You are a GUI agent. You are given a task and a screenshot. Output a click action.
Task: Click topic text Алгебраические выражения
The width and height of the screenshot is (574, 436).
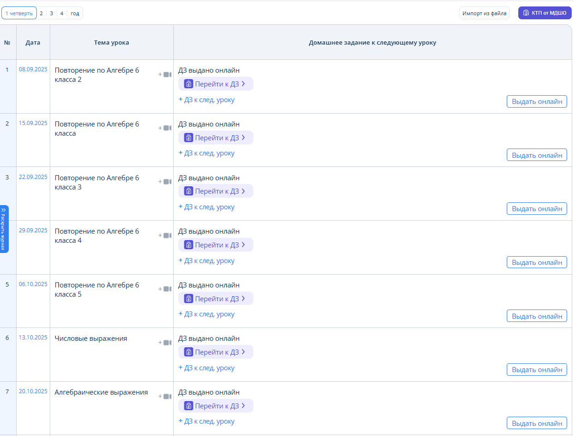101,392
